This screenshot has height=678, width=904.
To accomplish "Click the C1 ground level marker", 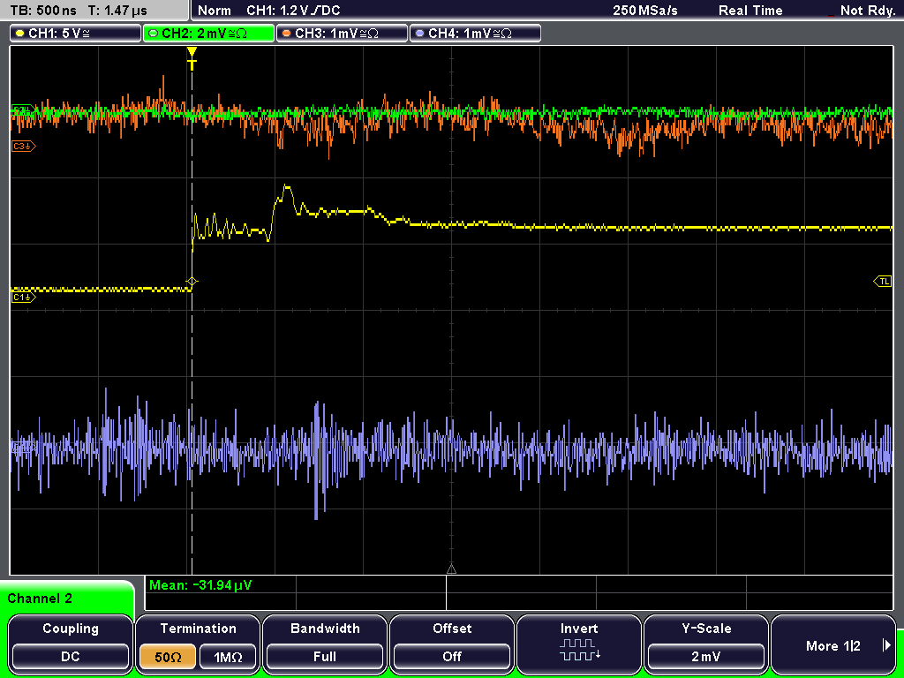I will 23,297.
